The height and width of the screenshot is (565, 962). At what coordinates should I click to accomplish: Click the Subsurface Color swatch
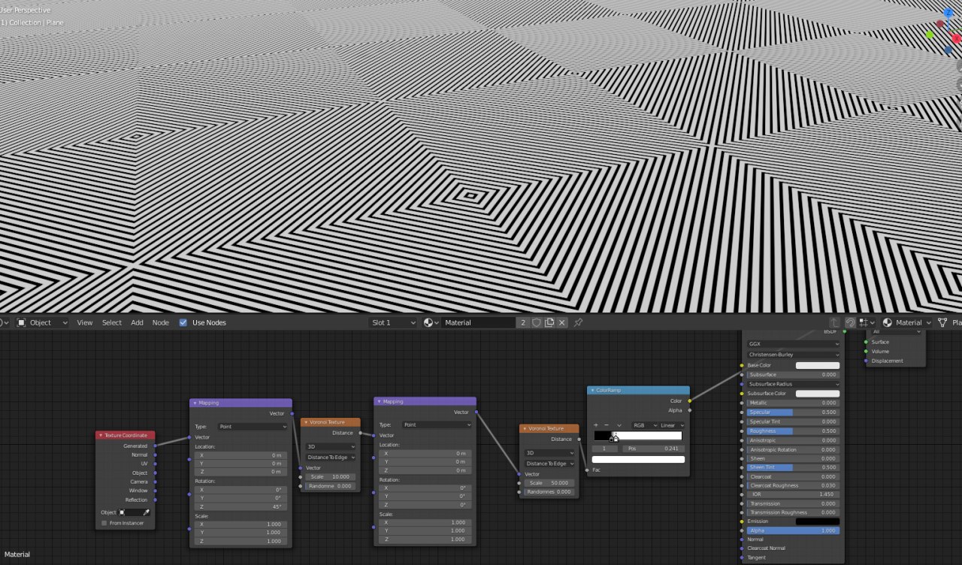coord(818,393)
